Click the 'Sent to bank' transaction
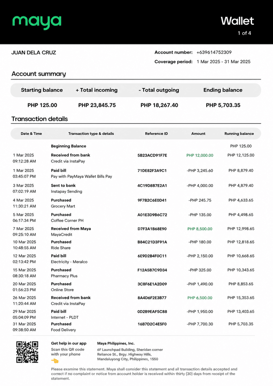This screenshot has height=386, width=273. coord(63,185)
